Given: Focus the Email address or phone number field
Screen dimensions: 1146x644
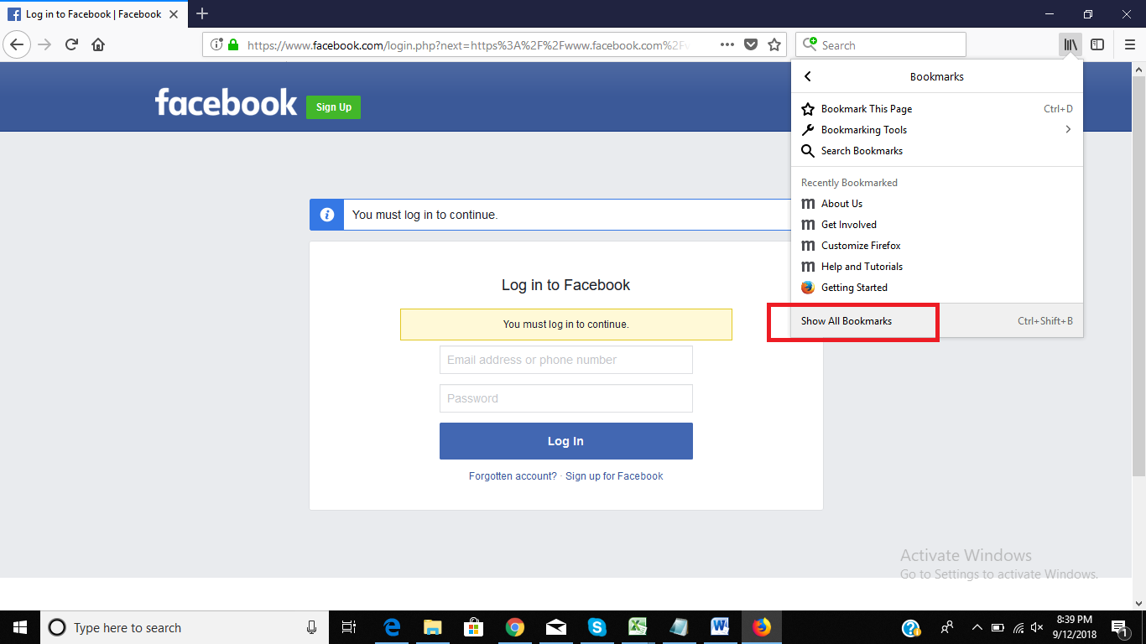Looking at the screenshot, I should [566, 360].
